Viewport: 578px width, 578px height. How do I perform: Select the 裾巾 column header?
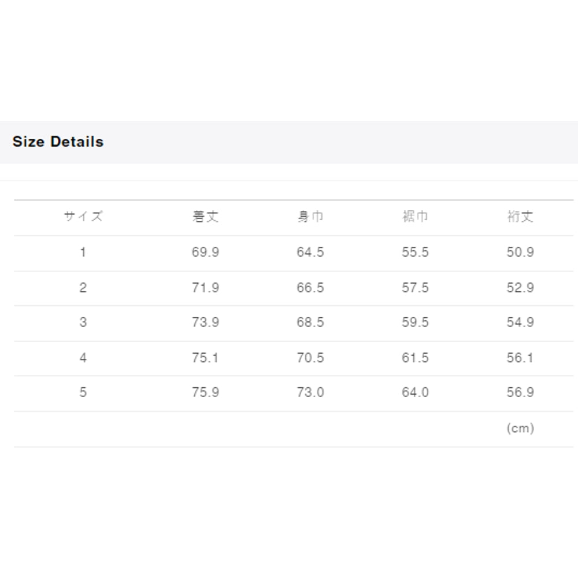tap(415, 217)
